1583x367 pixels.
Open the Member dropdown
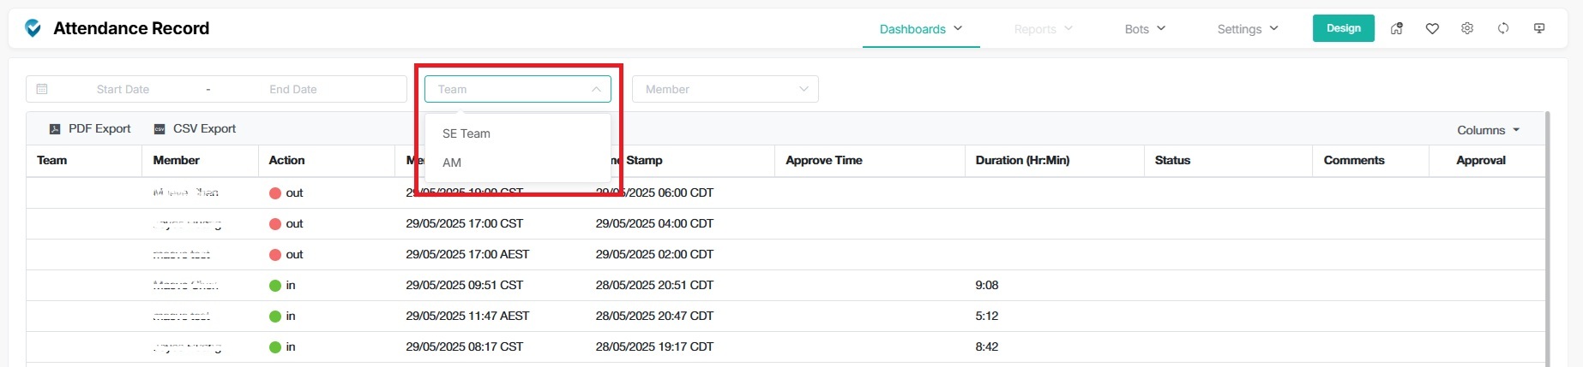725,89
